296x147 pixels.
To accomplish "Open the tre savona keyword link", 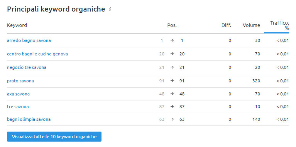I will (18, 107).
